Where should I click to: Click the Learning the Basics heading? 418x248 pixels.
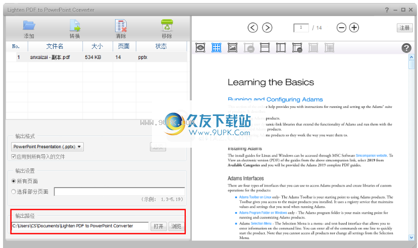[271, 82]
